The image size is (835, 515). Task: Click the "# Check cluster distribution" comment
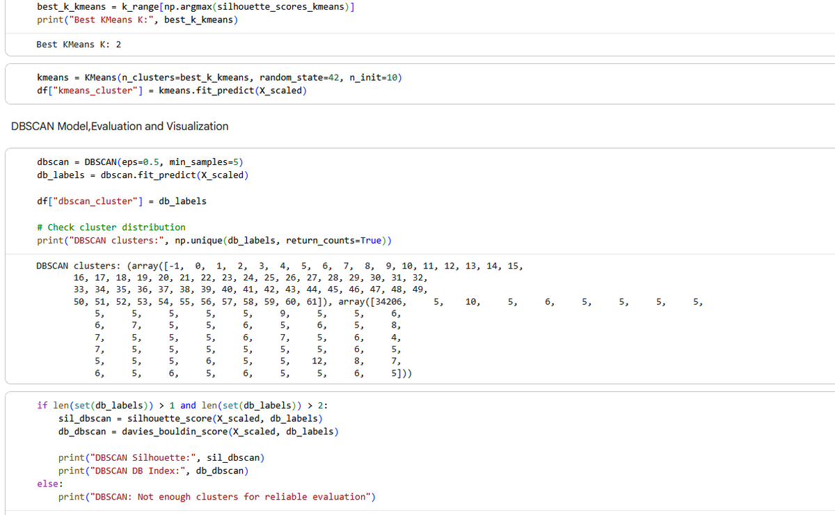pos(111,227)
